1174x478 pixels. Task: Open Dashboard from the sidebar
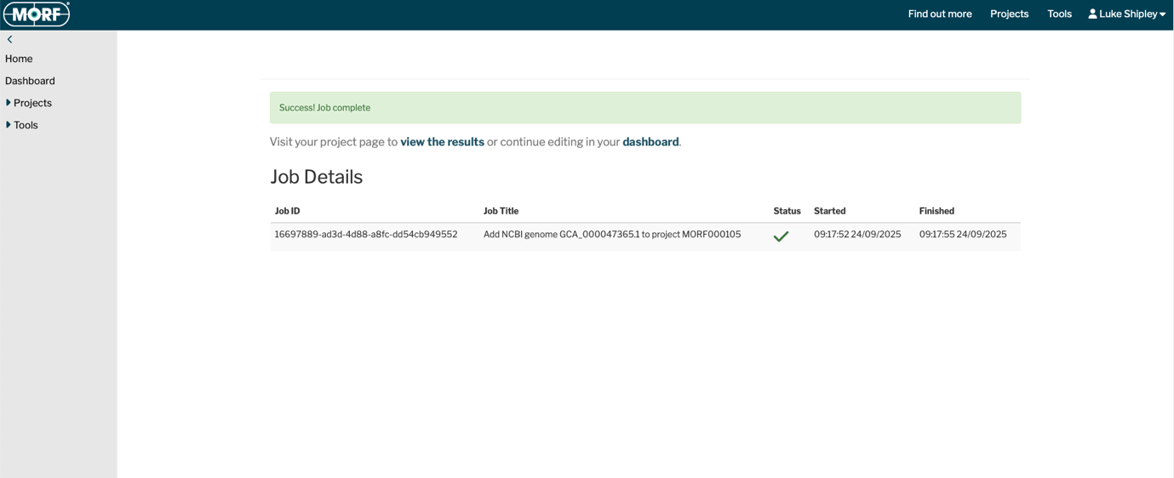point(30,81)
